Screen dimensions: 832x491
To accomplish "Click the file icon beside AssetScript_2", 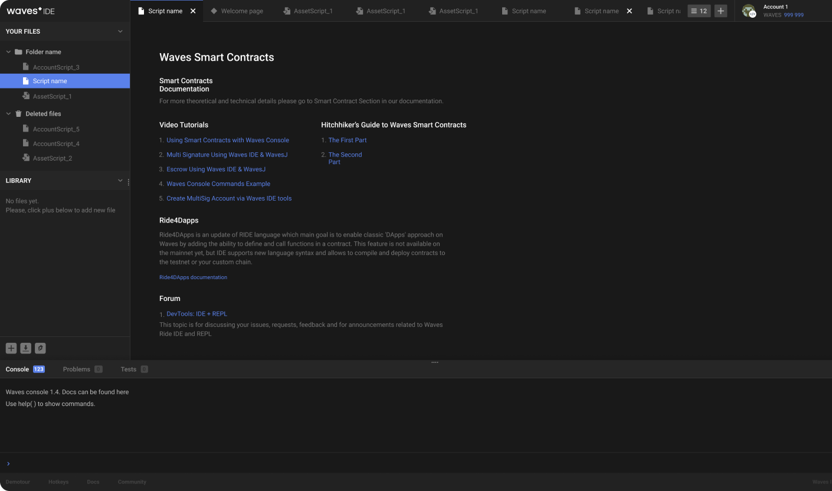I will (x=25, y=158).
